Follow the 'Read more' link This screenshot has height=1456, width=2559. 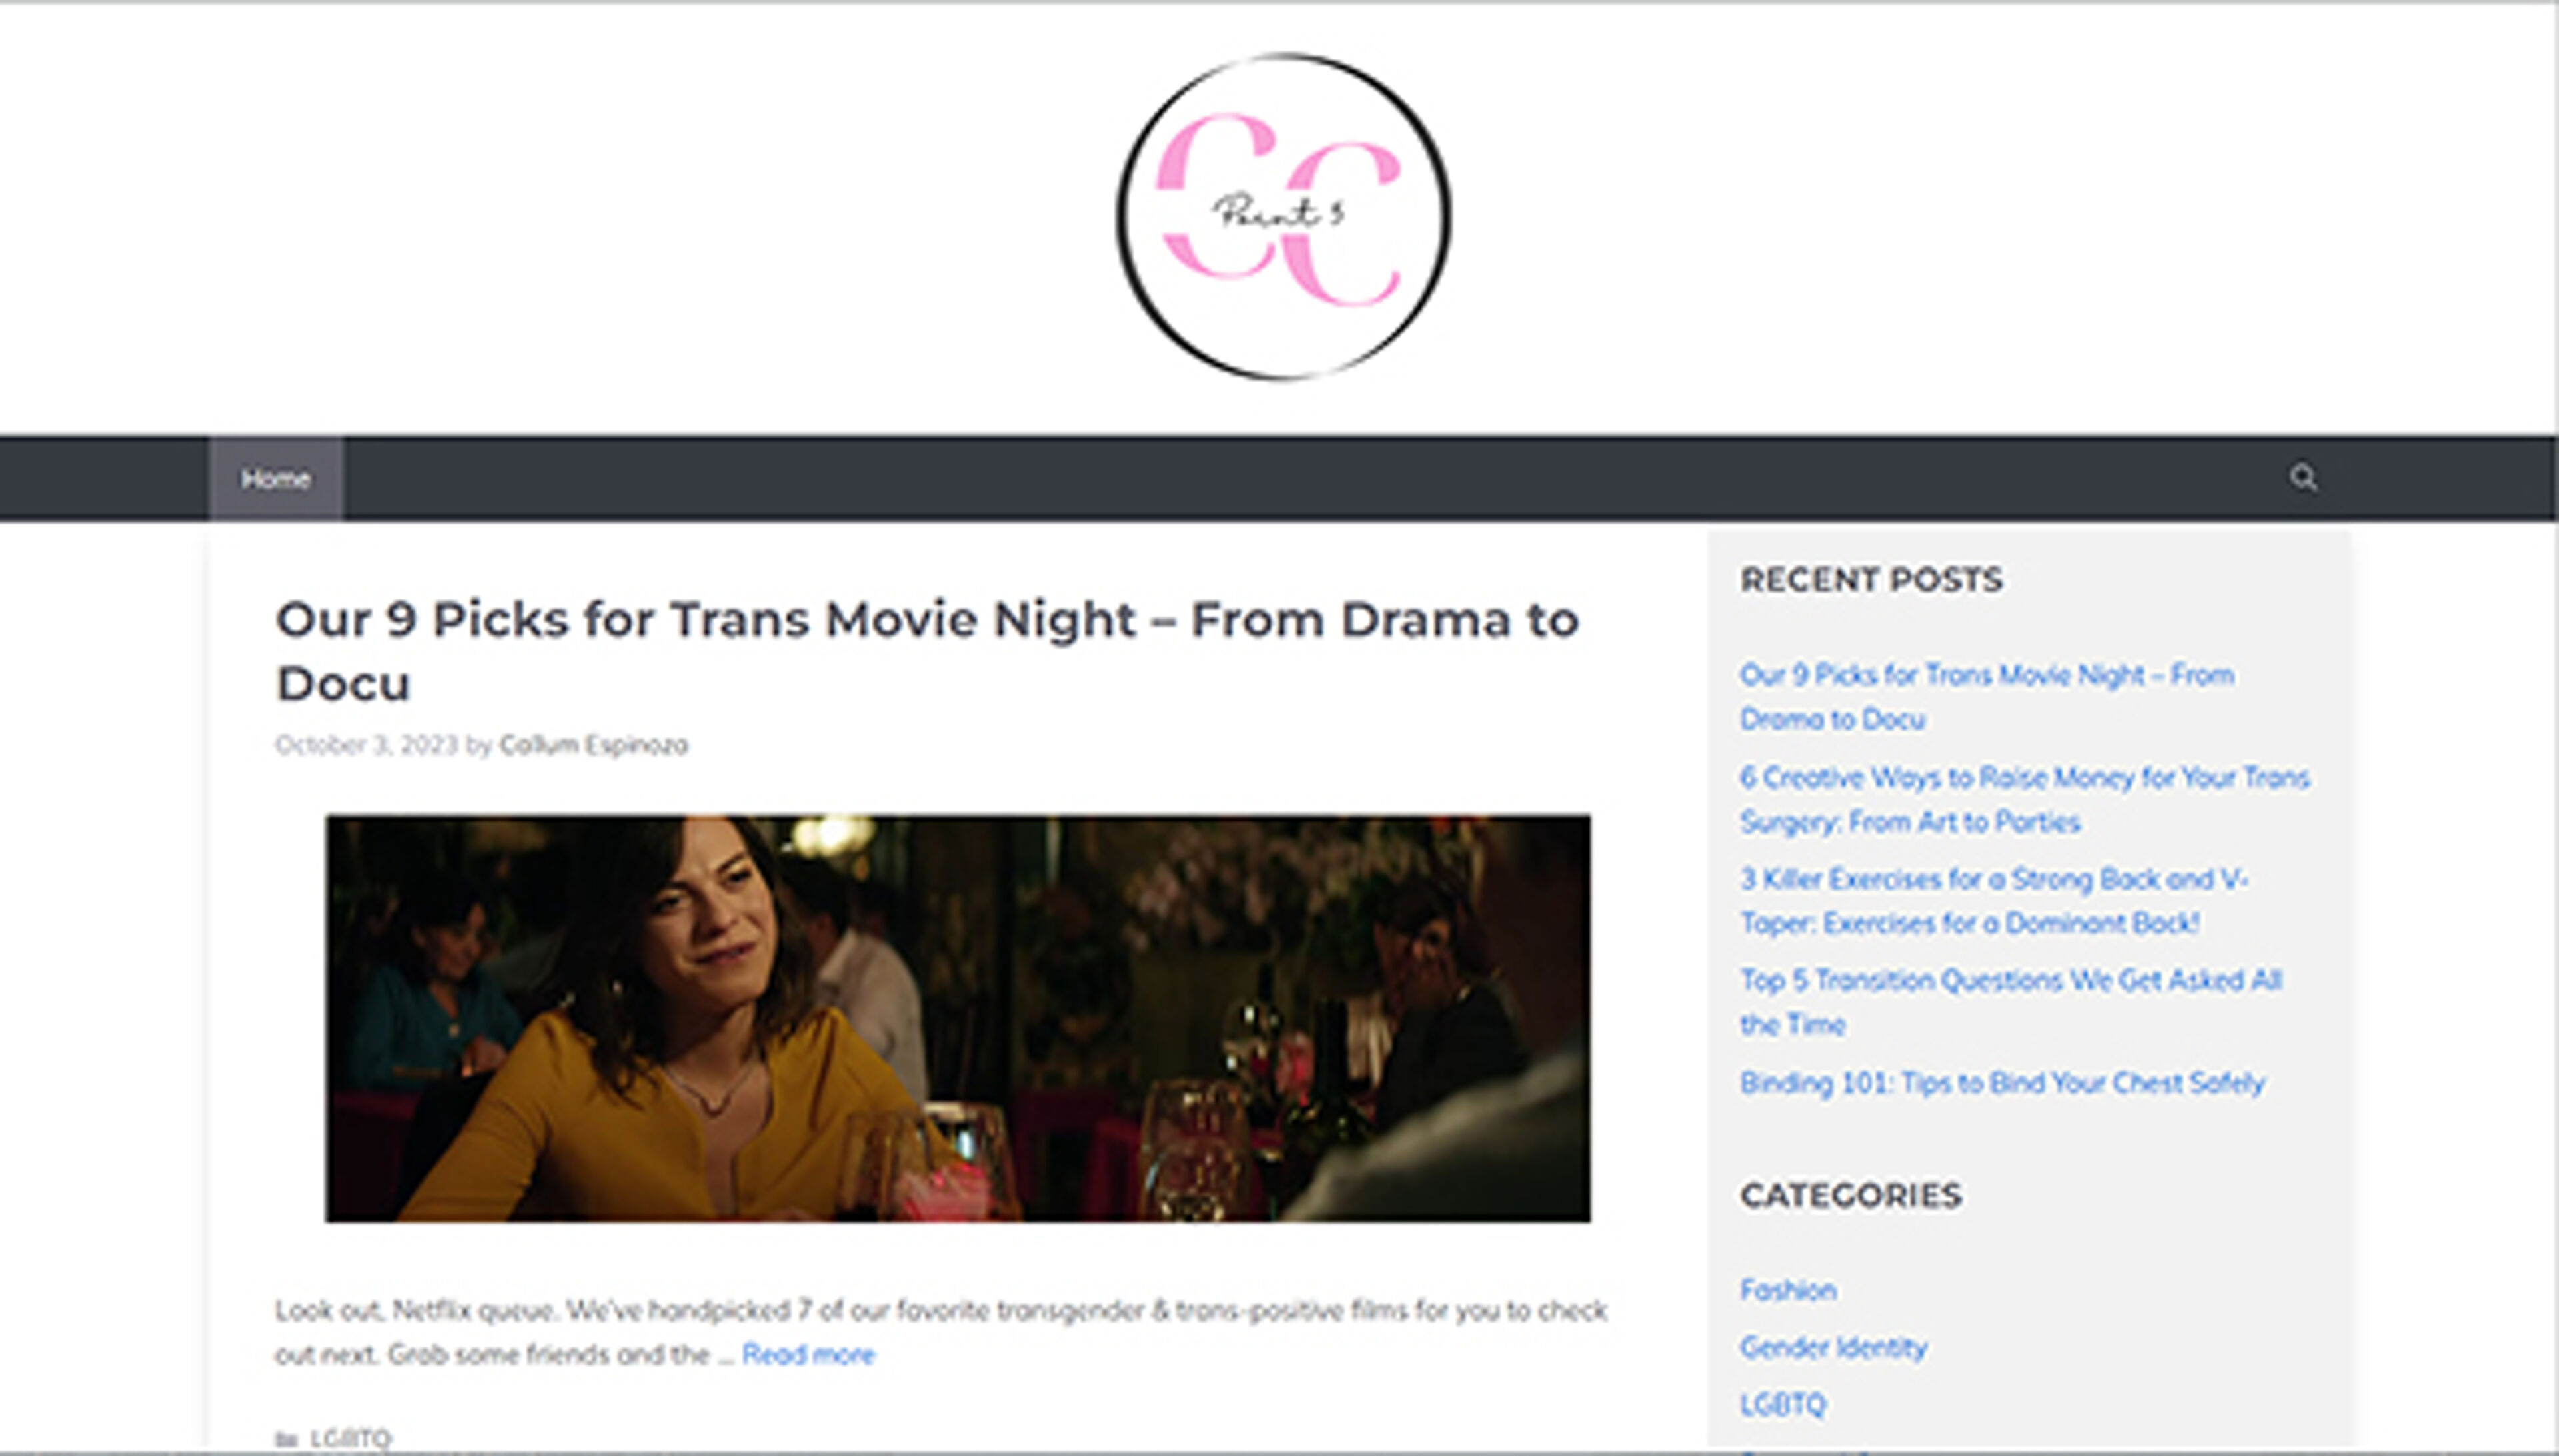808,1355
